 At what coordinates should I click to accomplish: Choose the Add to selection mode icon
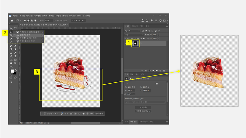pyautogui.click(x=28, y=21)
